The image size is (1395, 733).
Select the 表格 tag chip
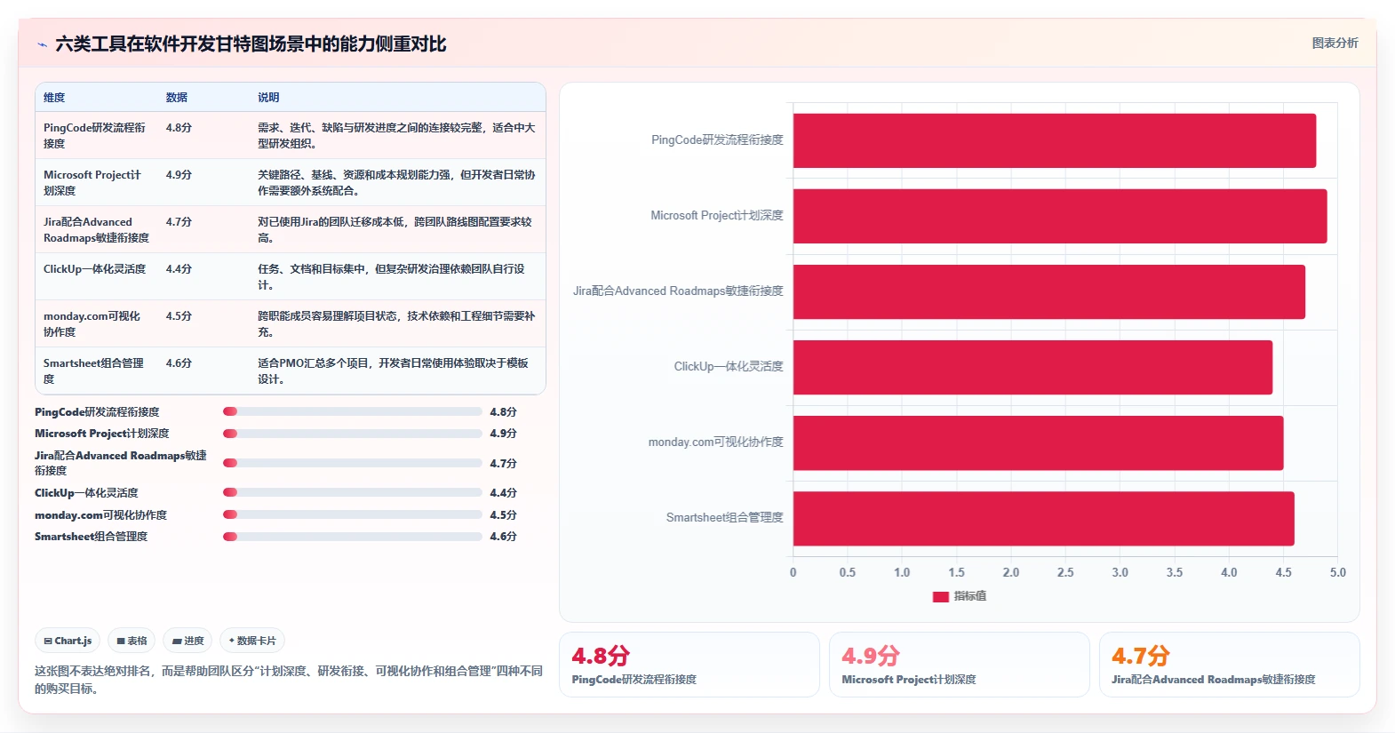coord(132,641)
